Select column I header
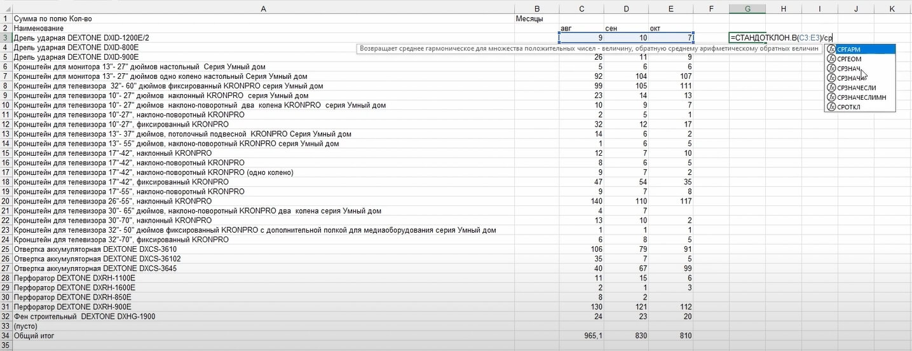This screenshot has height=351, width=912. point(820,9)
